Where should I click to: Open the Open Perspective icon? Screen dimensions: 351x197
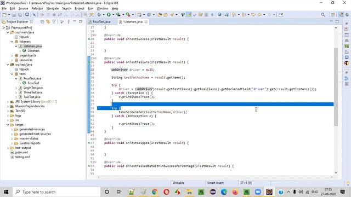pyautogui.click(x=332, y=15)
